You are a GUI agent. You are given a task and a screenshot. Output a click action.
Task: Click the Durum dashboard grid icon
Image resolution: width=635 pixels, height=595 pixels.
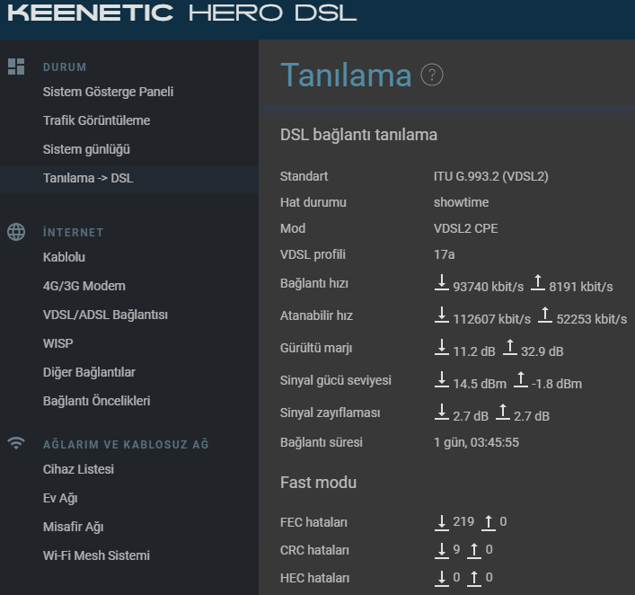[16, 67]
